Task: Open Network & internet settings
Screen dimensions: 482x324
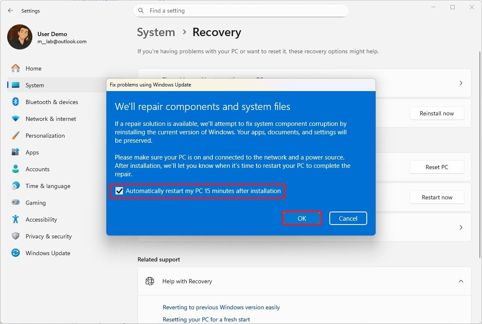Action: coord(50,119)
